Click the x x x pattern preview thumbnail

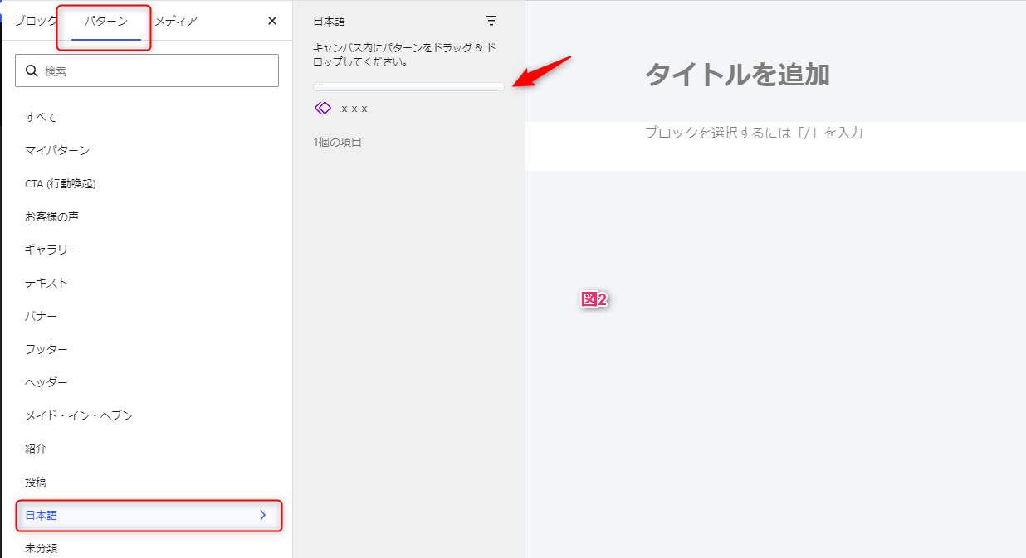pyautogui.click(x=408, y=86)
